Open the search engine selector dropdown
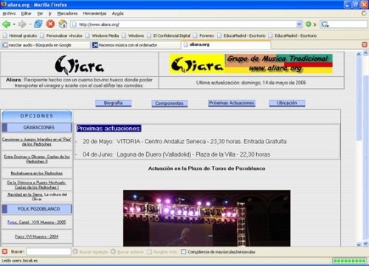Image resolution: width=369 pixels, height=266 pixels. pos(325,24)
